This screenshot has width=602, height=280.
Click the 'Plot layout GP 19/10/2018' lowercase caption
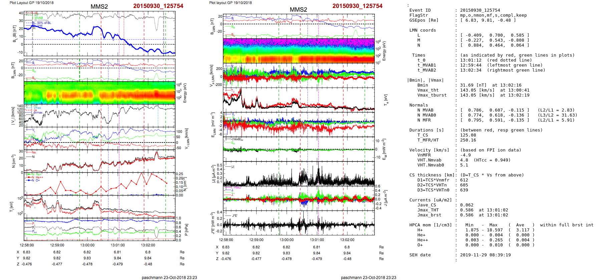(x=231, y=3)
